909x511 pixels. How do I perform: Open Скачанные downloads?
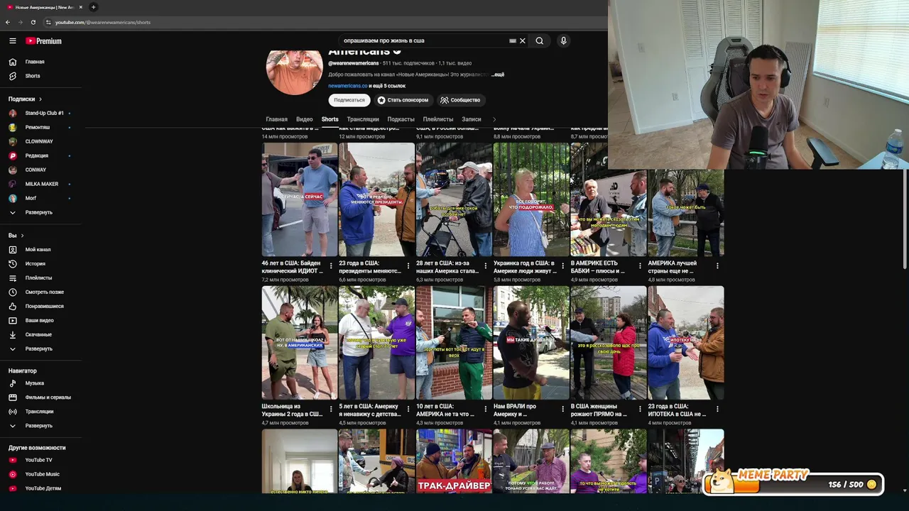38,335
